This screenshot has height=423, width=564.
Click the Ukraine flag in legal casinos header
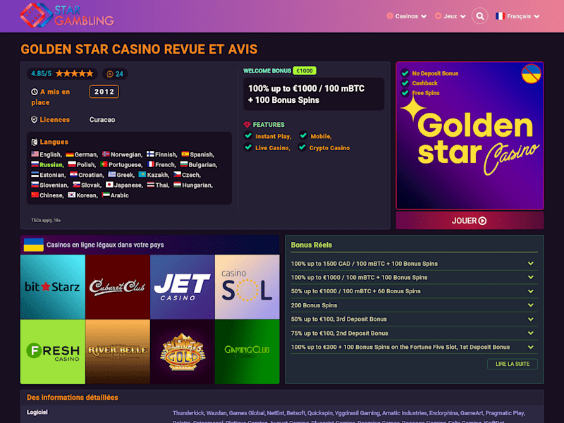click(x=33, y=245)
